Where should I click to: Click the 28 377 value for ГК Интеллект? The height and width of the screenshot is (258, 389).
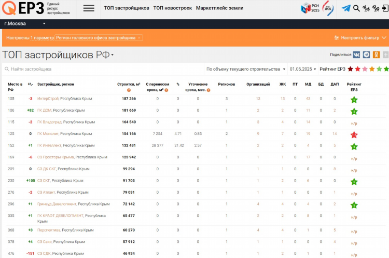tap(158, 145)
